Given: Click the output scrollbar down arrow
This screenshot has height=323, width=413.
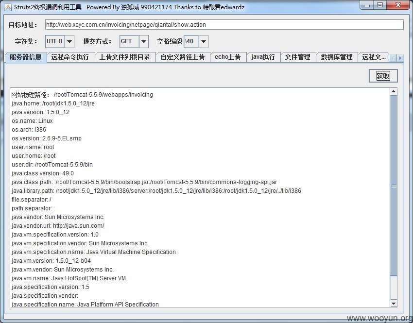Looking at the screenshot, I should [394, 304].
